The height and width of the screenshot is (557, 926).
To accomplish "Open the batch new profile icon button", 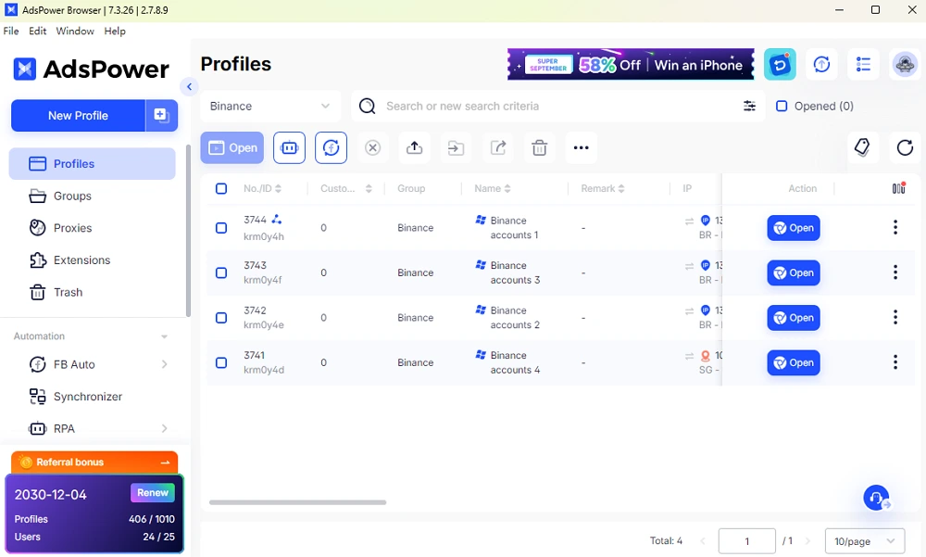I will coord(161,115).
